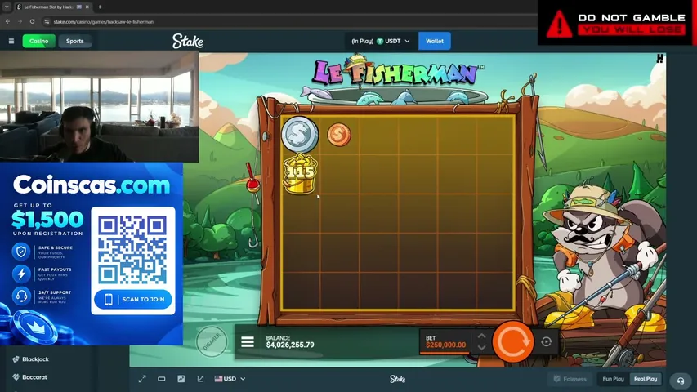Image resolution: width=697 pixels, height=392 pixels.
Task: Open Baccarat from the sidebar
Action: [x=29, y=376]
